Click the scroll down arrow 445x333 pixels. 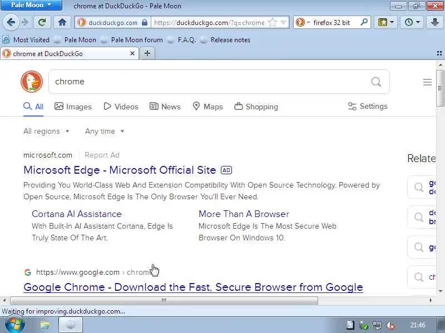tap(441, 291)
